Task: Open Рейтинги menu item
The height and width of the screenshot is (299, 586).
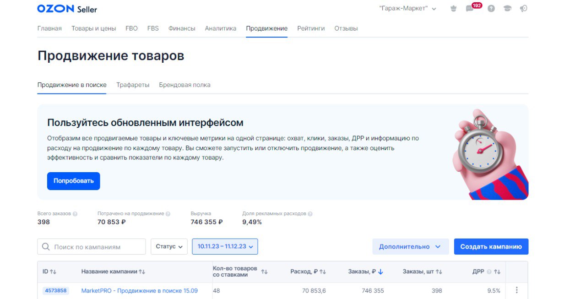Action: click(x=311, y=28)
